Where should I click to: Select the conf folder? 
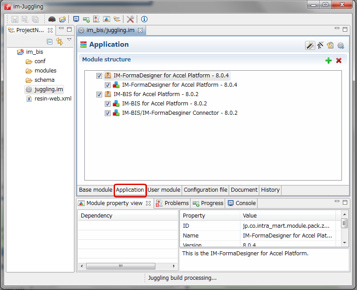pos(40,61)
